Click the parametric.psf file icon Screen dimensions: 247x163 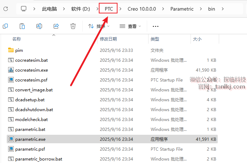[x=11, y=149]
